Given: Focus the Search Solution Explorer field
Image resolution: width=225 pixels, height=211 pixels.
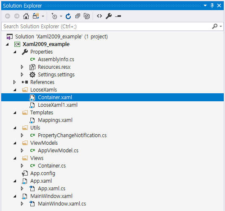Looking at the screenshot, I should tap(107, 27).
